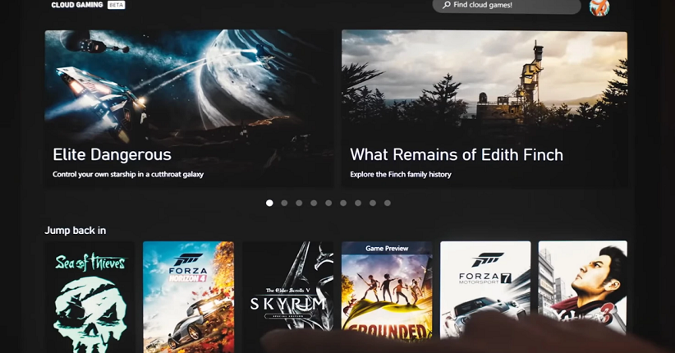Go to the third carousel page dot
The image size is (675, 353).
pos(299,203)
